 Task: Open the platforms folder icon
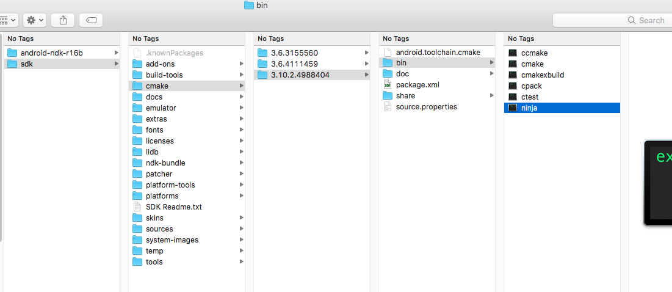coord(137,196)
